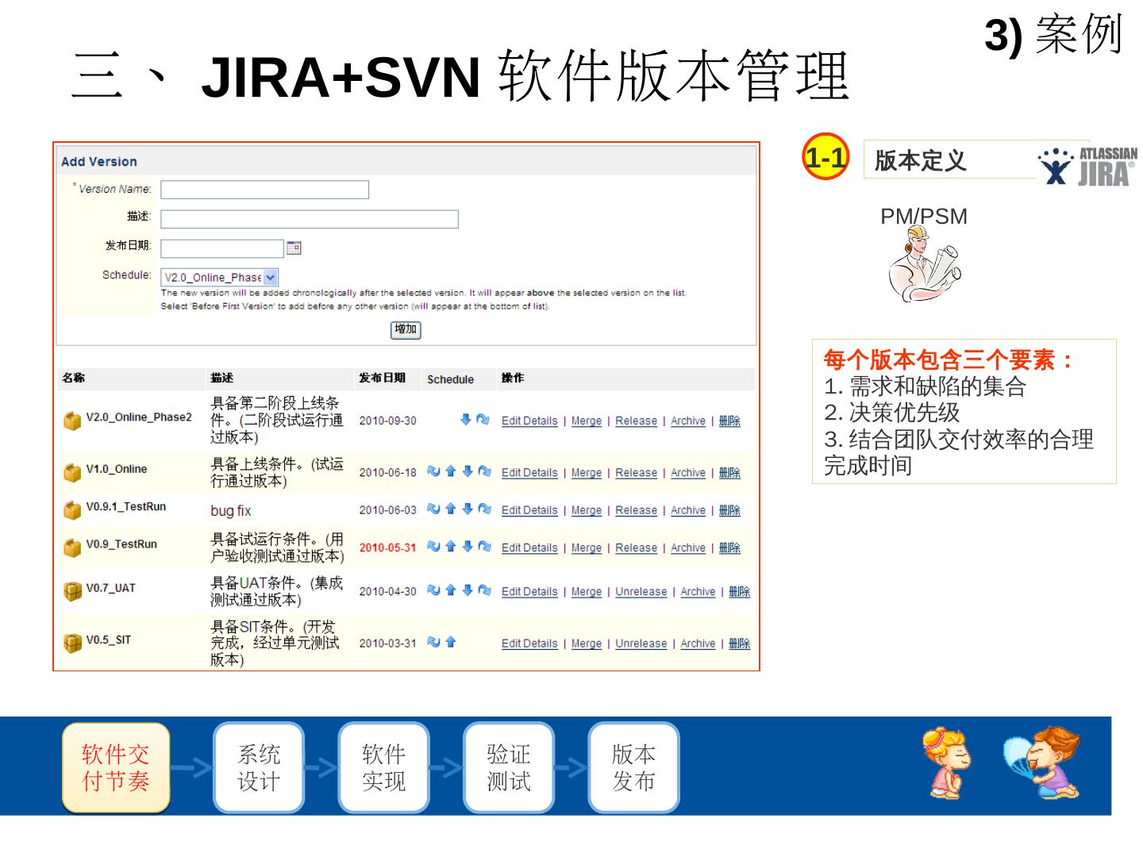The height and width of the screenshot is (857, 1143).
Task: Send V0.9.1_TestRun to the bottom of the list
Action: (x=484, y=509)
